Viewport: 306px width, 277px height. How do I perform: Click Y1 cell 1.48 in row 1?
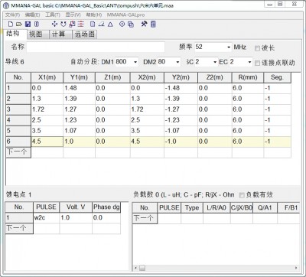[x=79, y=88]
